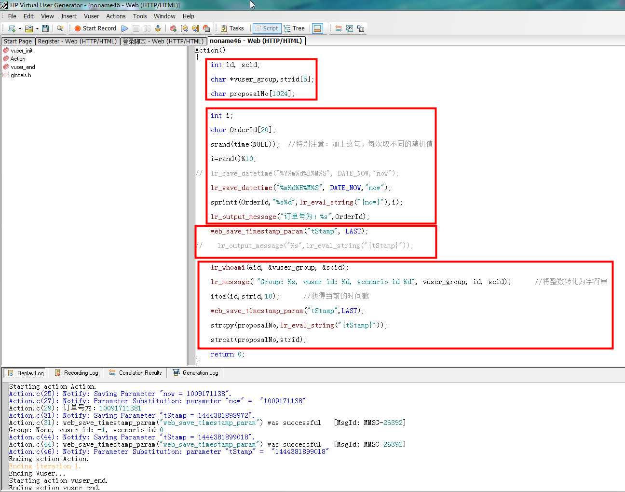Click the second-to-last toolbar icon
Screen dimensions: 625x492
coord(350,28)
